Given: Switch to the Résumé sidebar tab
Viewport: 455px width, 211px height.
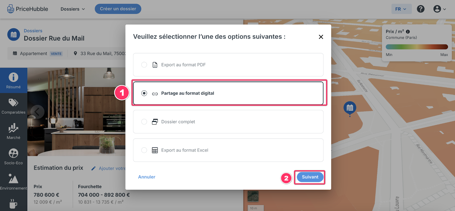Looking at the screenshot, I should click(13, 80).
